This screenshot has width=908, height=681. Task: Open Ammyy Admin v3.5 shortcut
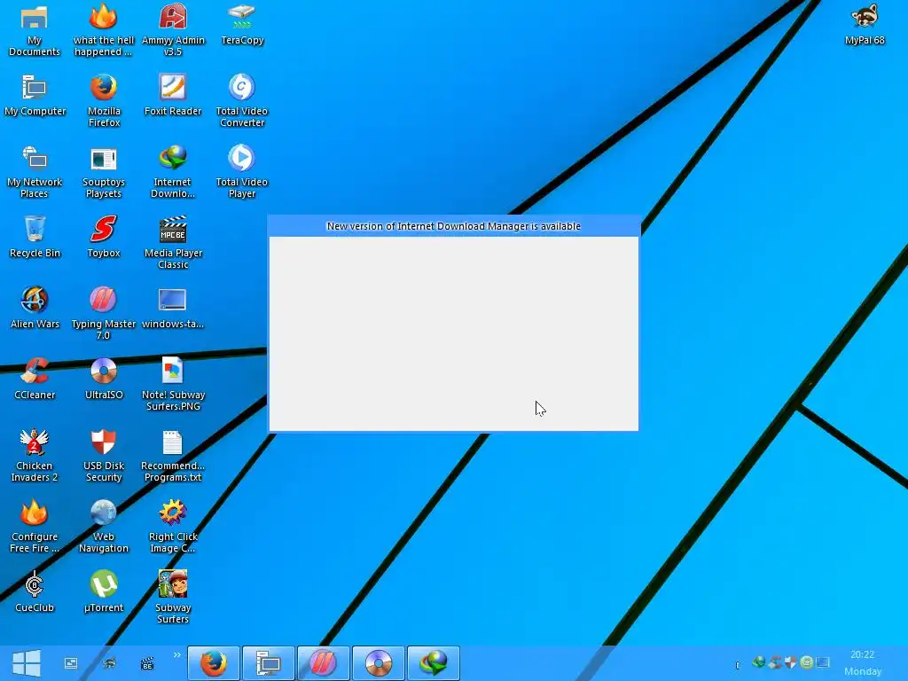pyautogui.click(x=173, y=30)
